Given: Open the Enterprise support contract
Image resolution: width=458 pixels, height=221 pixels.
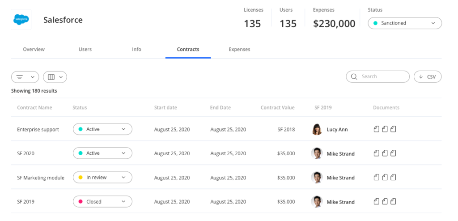Looking at the screenshot, I should point(38,129).
